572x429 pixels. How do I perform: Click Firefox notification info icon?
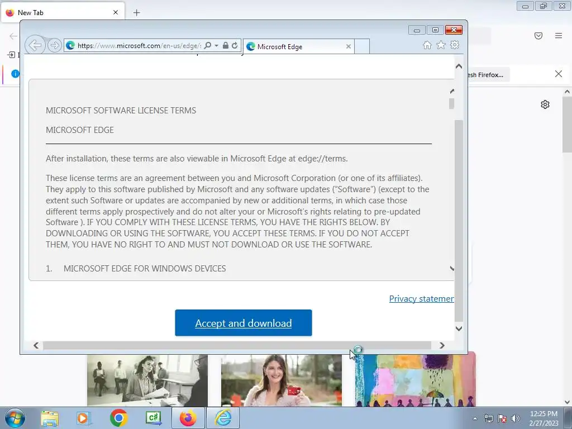[15, 74]
